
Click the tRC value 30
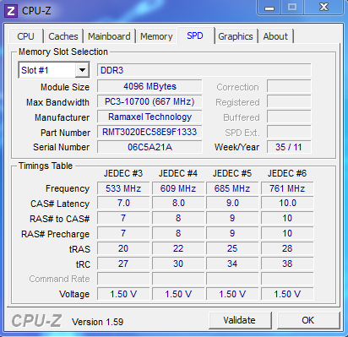click(x=178, y=264)
